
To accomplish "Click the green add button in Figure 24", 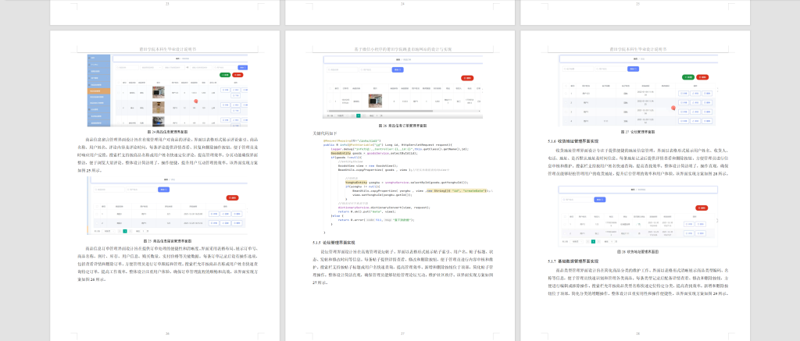I will [x=225, y=75].
